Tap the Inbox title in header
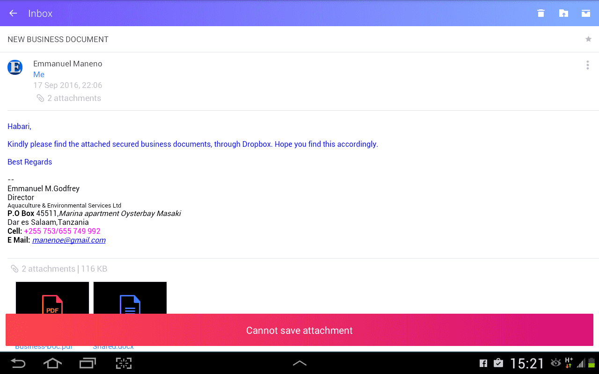Image resolution: width=599 pixels, height=374 pixels. pyautogui.click(x=40, y=14)
